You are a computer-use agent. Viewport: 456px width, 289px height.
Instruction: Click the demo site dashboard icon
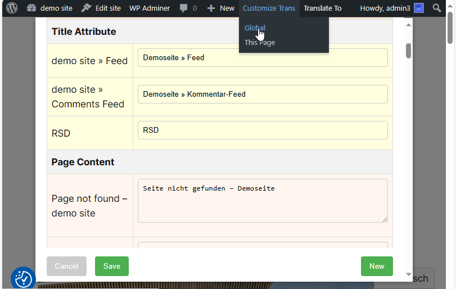point(31,8)
